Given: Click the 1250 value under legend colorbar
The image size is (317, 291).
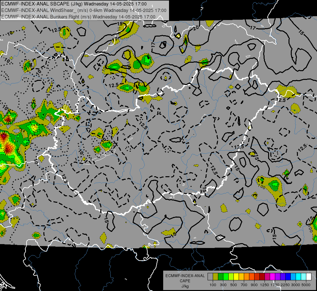Looking at the screenshot, I should pos(265,285).
